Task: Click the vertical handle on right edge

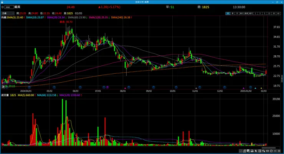Action: pyautogui.click(x=282, y=78)
